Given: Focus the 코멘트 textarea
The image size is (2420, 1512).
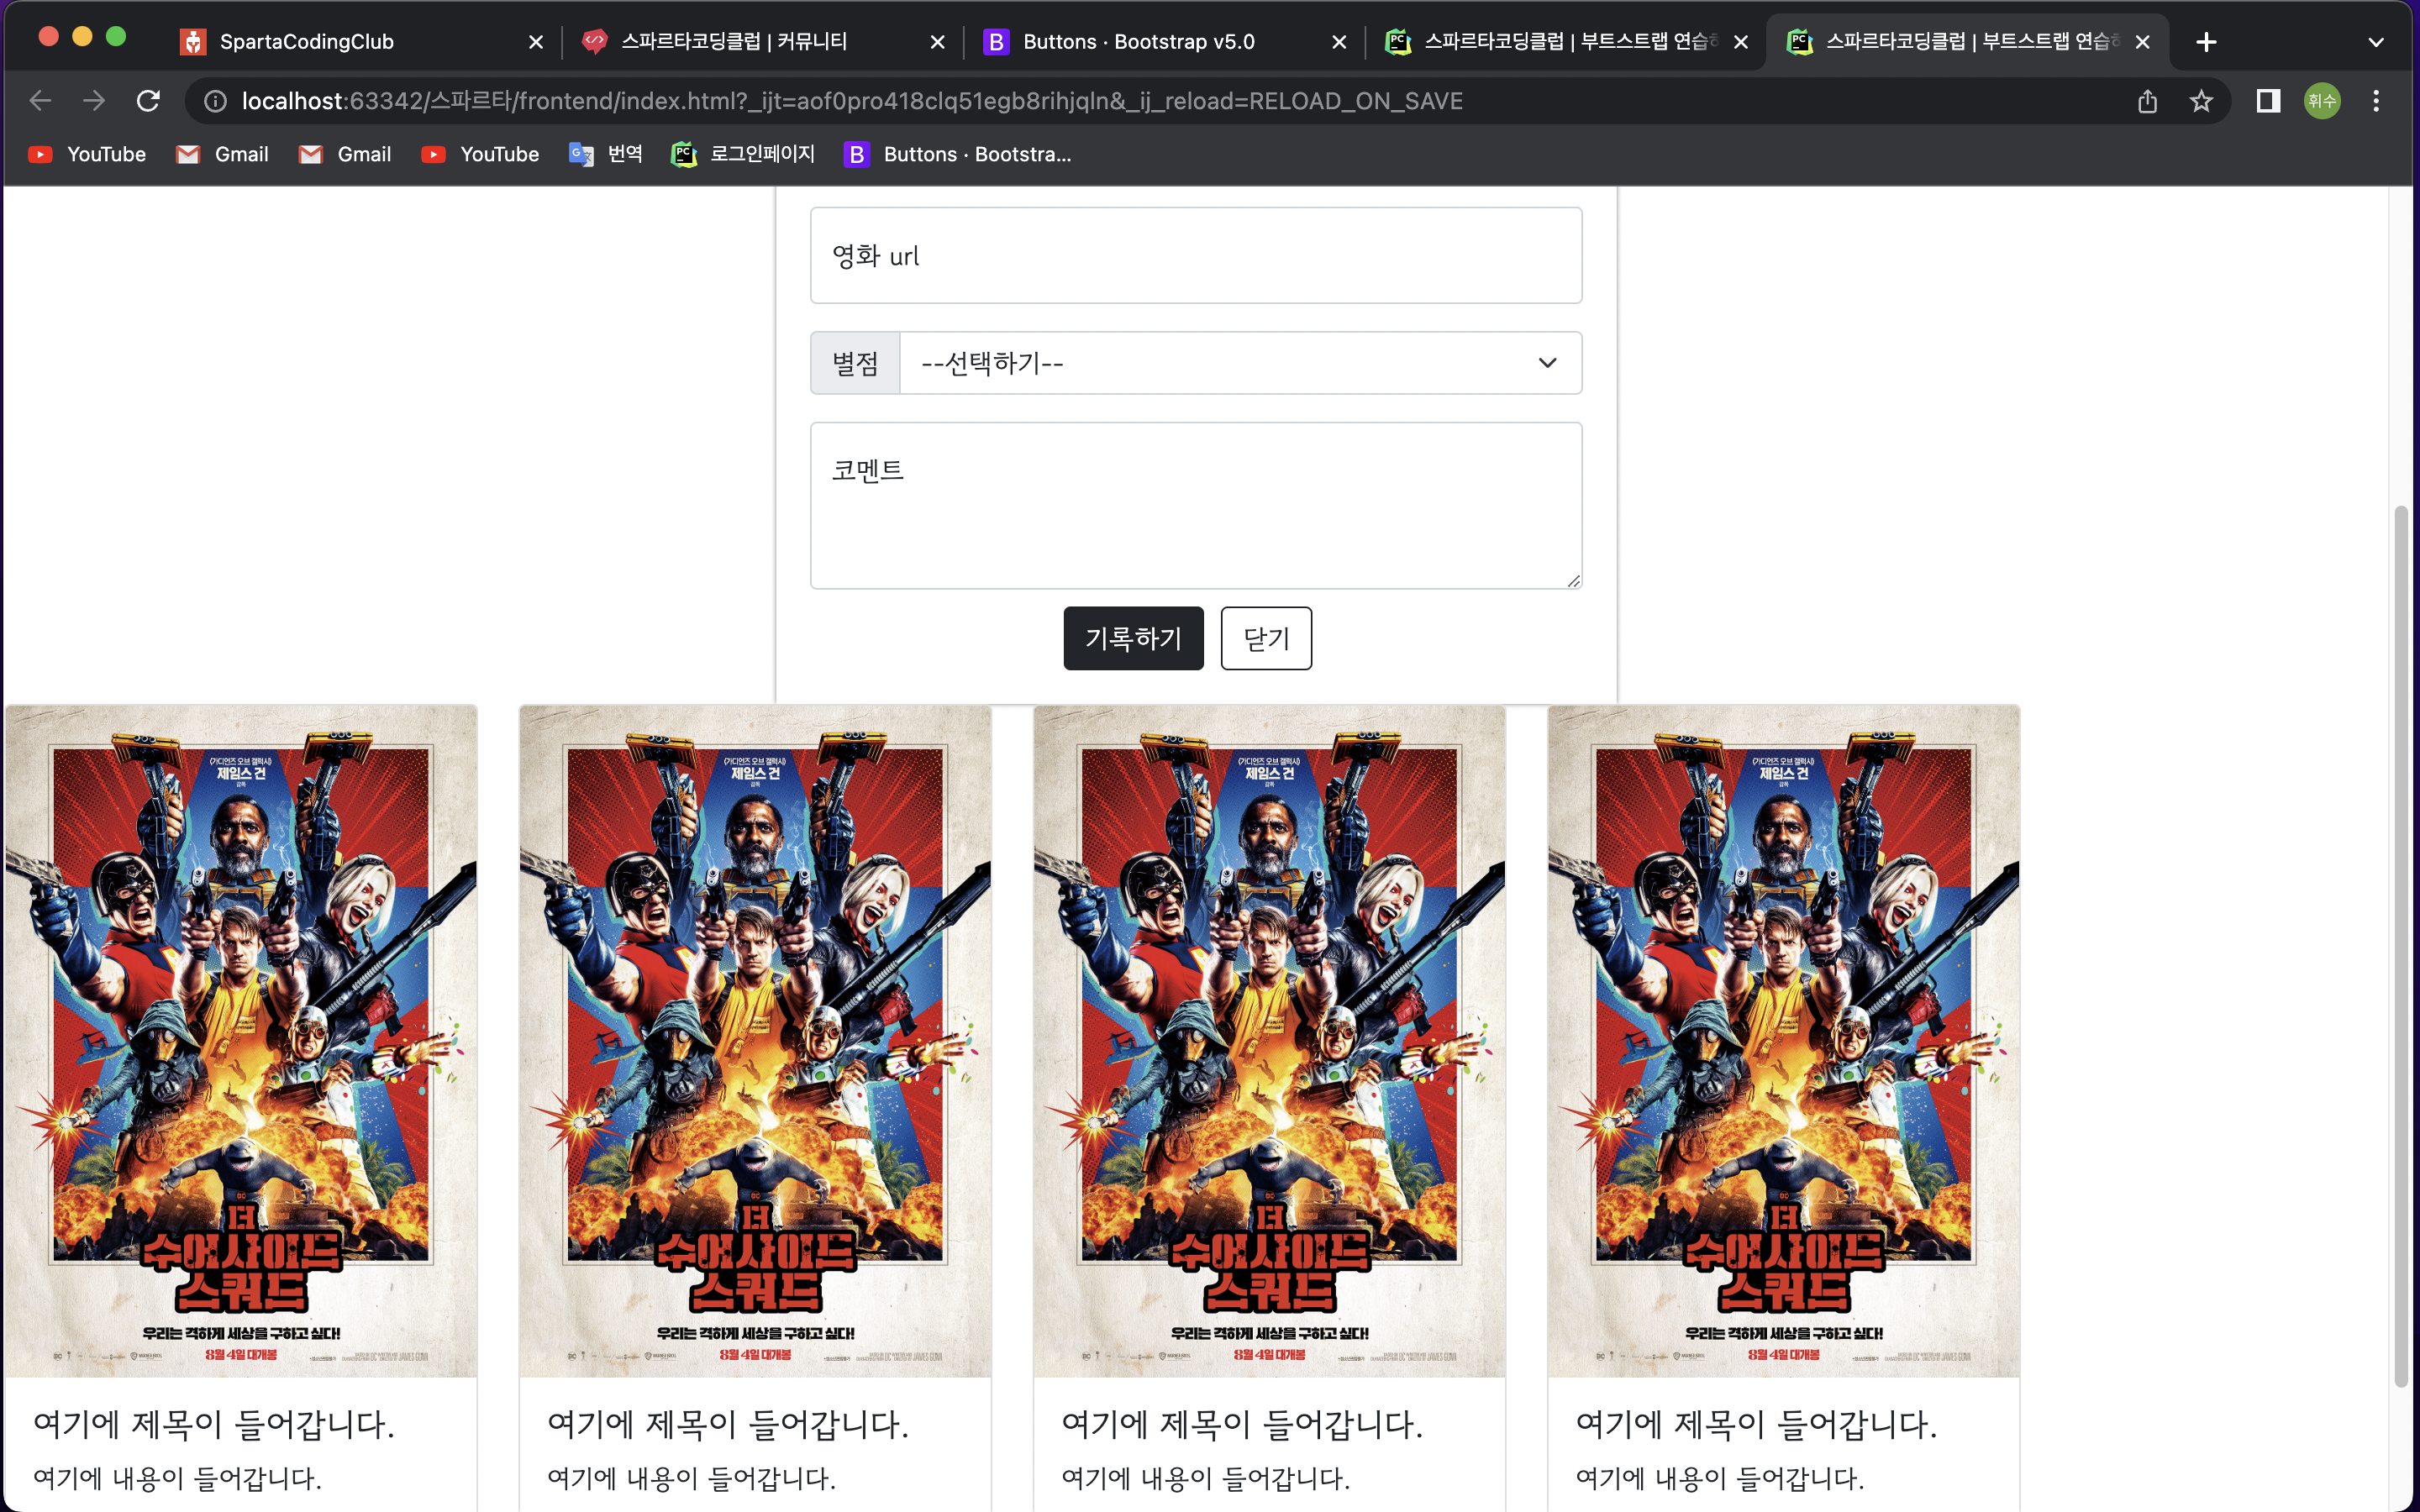Looking at the screenshot, I should point(1196,505).
